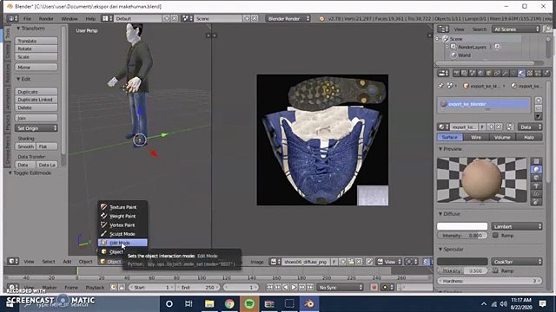The width and height of the screenshot is (556, 312).
Task: Choose Texture Paint from the mode menu
Action: coord(122,207)
